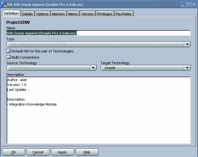
Task: Confirm with the OK button
Action: (x=13, y=152)
